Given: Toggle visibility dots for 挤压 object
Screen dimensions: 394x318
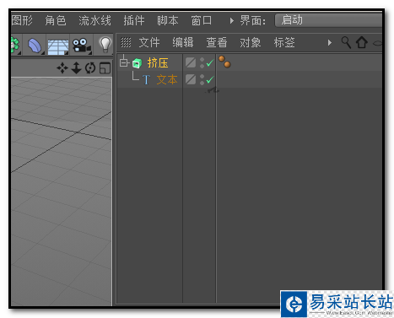Looking at the screenshot, I should [x=202, y=62].
